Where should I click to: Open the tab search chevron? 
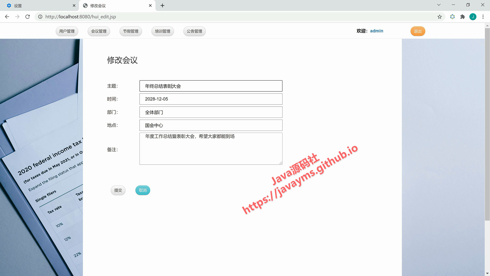pyautogui.click(x=439, y=5)
